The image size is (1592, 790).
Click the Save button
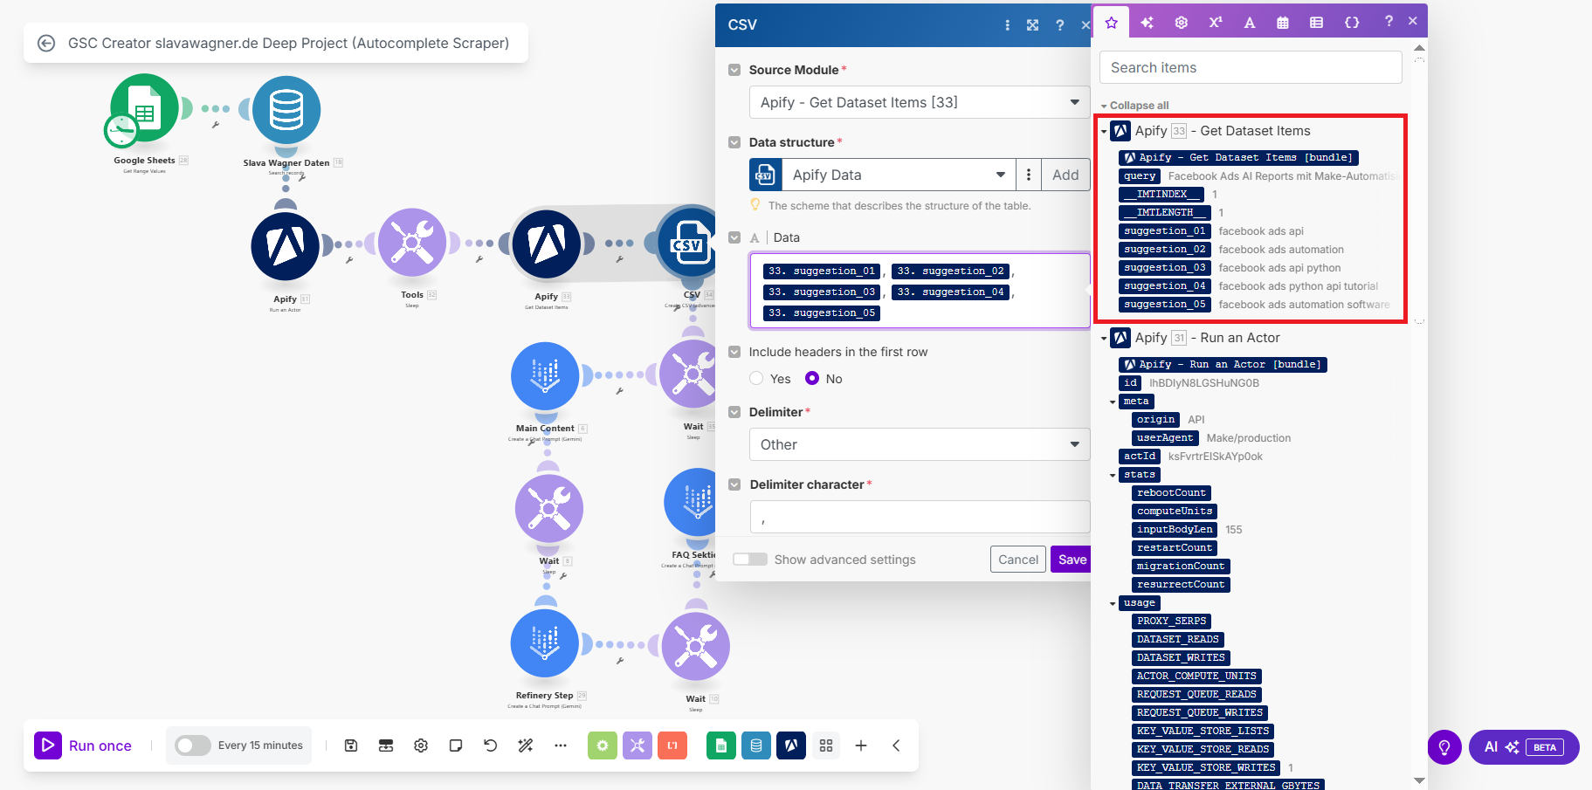tap(1072, 560)
